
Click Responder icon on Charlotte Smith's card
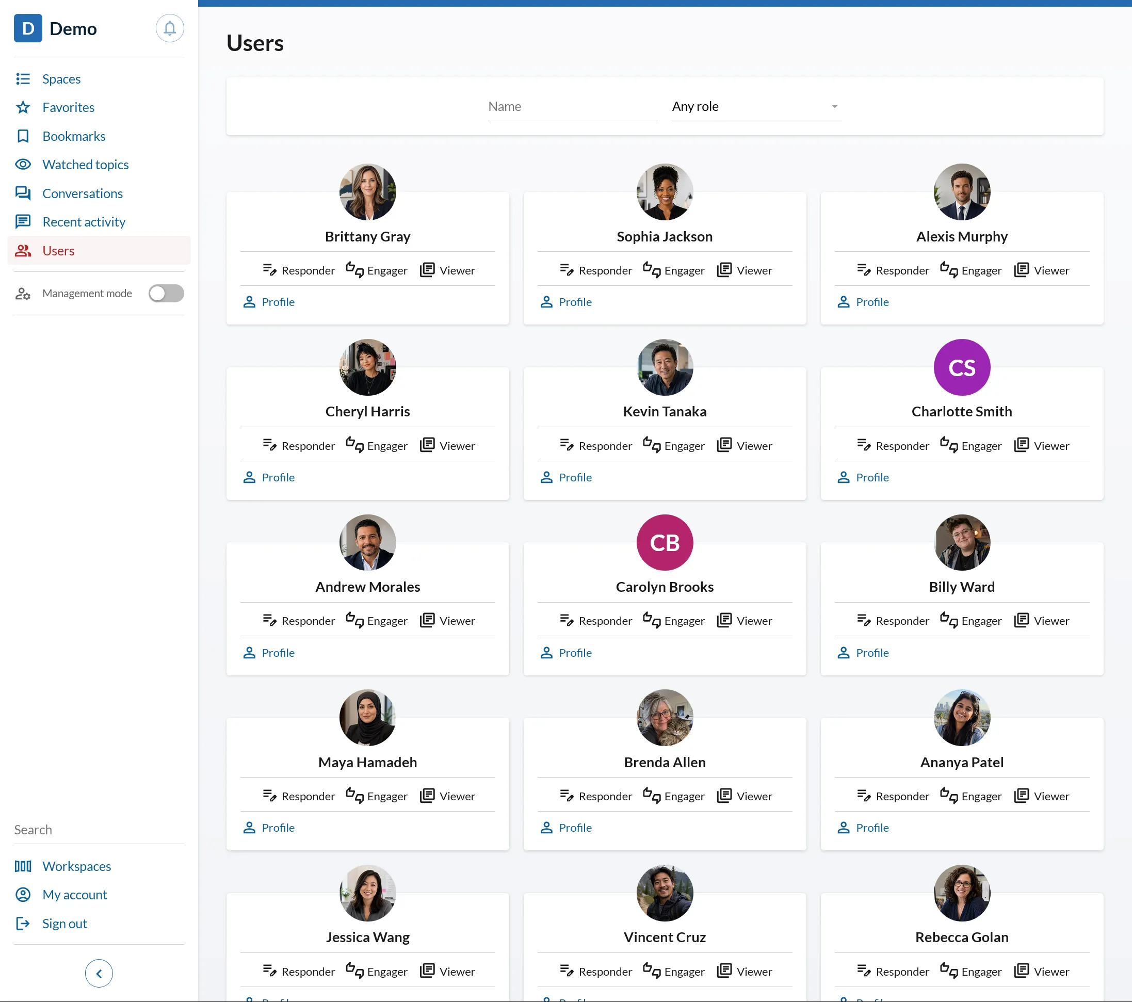click(864, 445)
